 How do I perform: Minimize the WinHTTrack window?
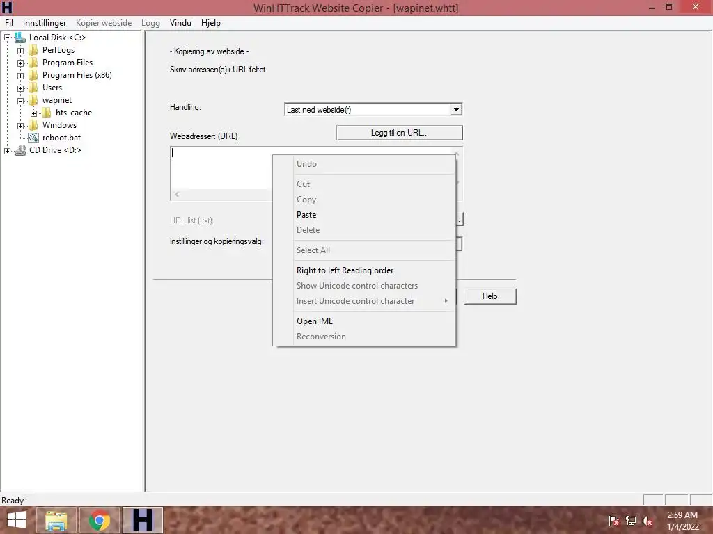(x=651, y=7)
